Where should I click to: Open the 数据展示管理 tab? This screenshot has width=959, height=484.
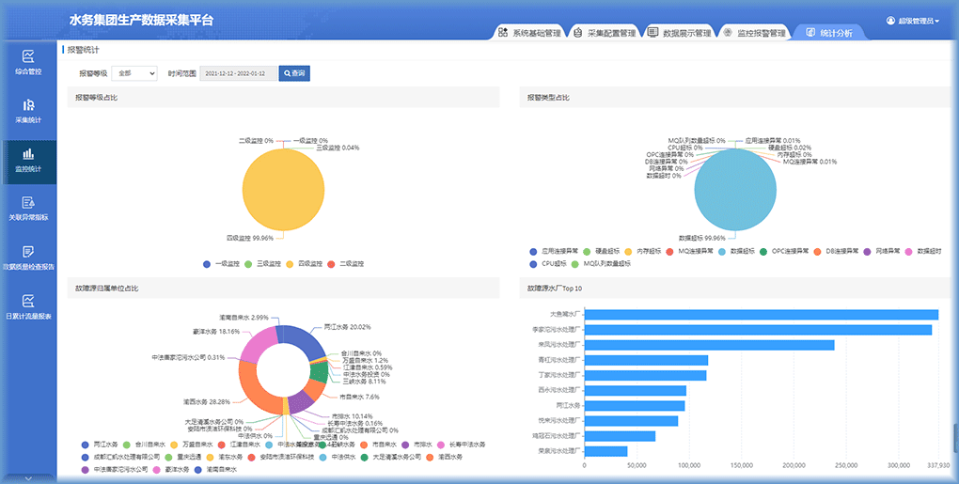(680, 33)
